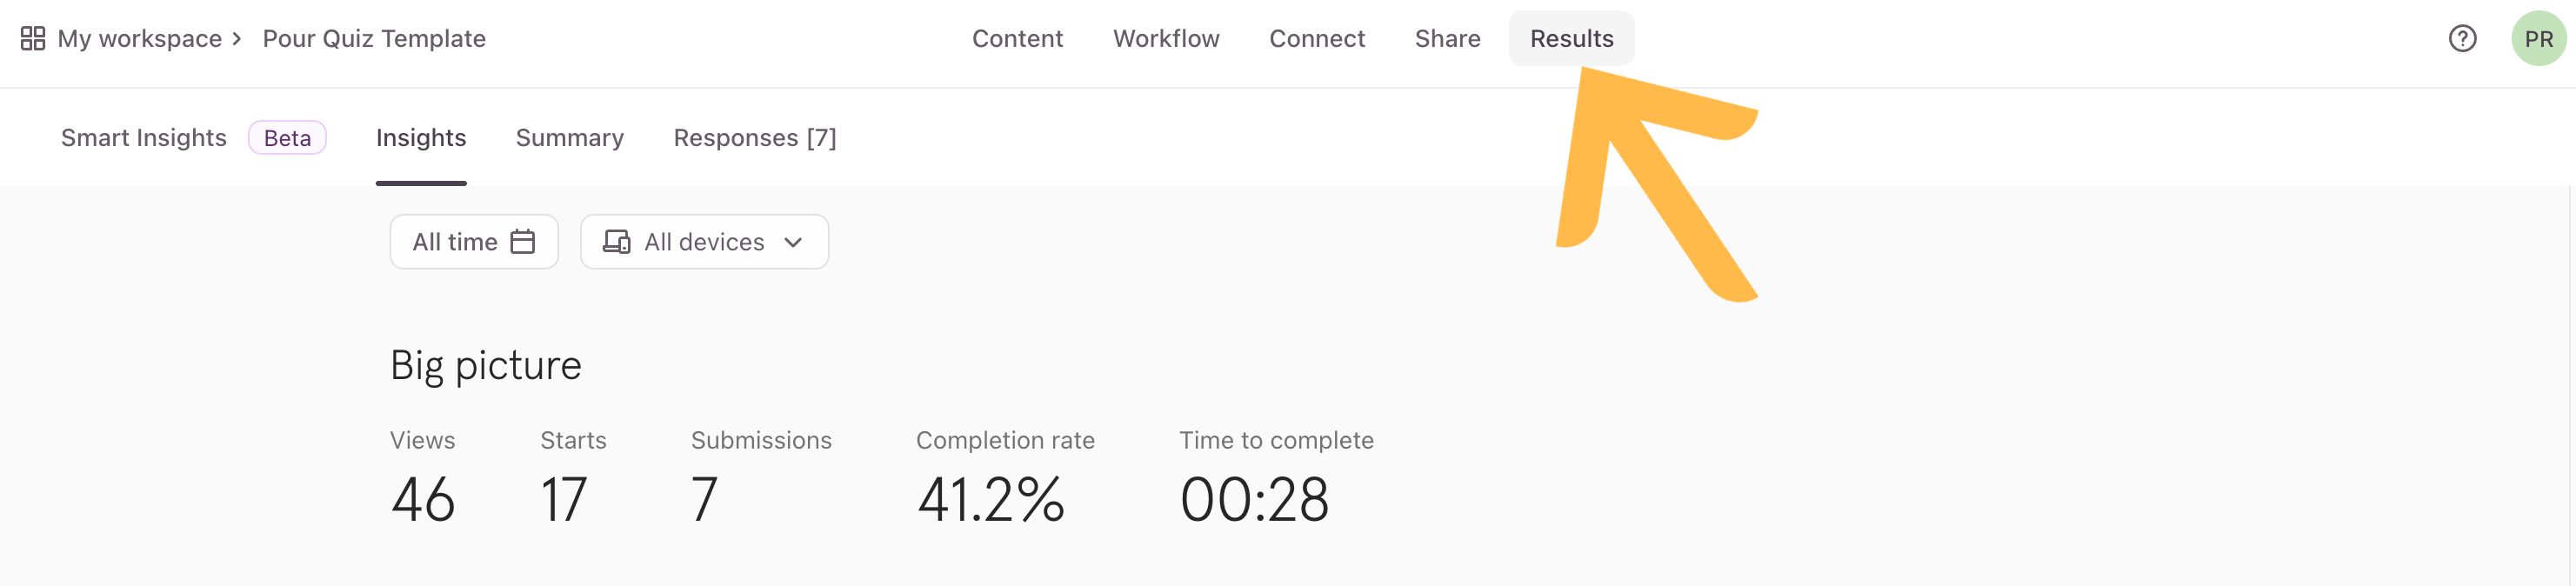Screen dimensions: 2576x586
Task: Open the All time date filter
Action: [x=474, y=242]
